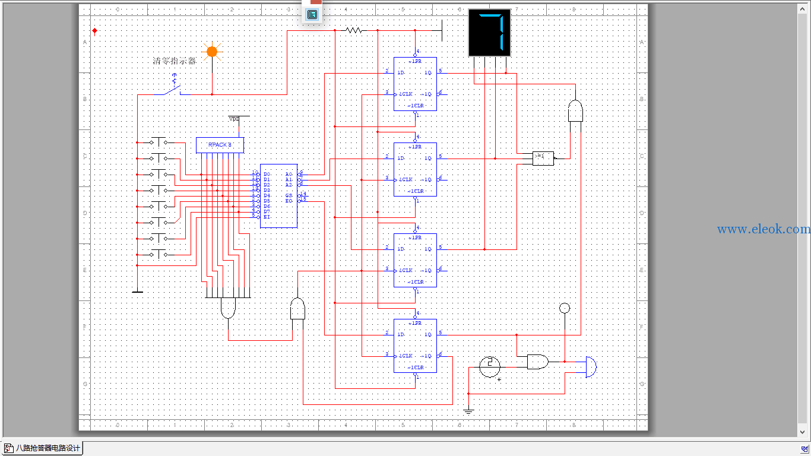Select the ground symbol at the lower left
Image resolution: width=811 pixels, height=456 pixels.
[137, 291]
